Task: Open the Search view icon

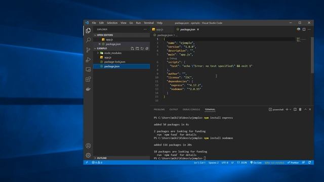Action: (88, 40)
